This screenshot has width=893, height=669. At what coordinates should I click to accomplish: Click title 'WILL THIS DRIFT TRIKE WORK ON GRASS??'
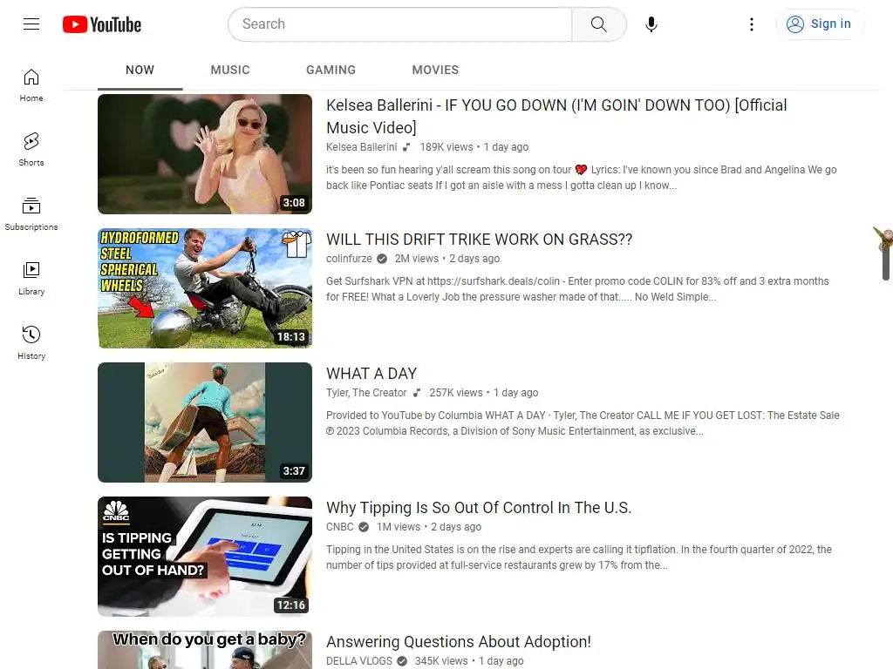479,240
